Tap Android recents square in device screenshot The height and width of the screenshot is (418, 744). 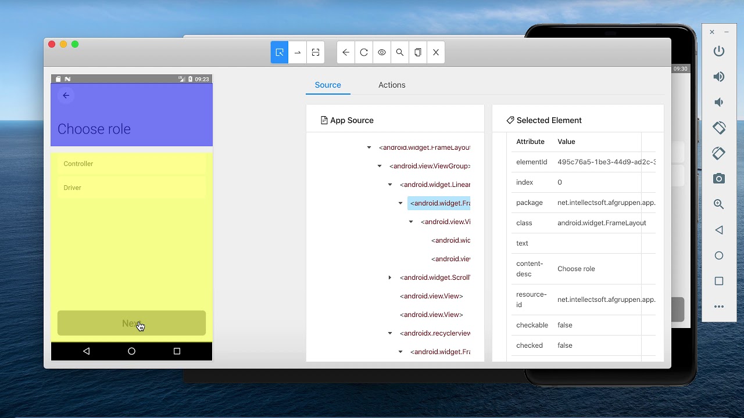pyautogui.click(x=177, y=351)
